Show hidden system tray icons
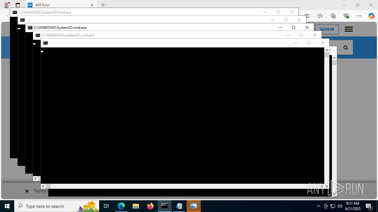 click(x=318, y=206)
